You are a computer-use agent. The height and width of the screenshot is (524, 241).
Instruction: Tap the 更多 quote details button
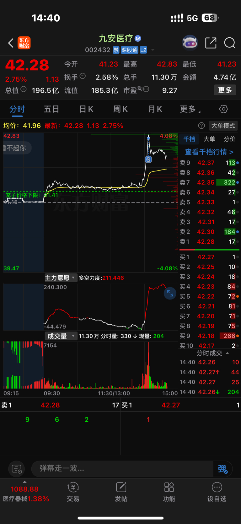pos(225,90)
